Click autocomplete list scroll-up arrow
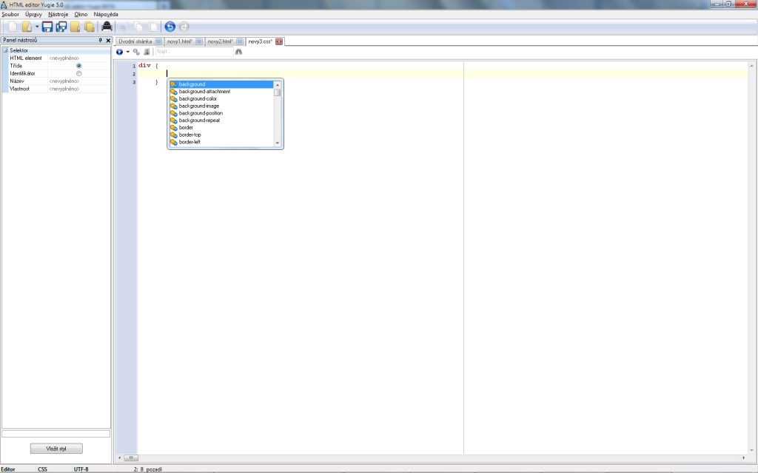This screenshot has height=473, width=758. point(278,84)
